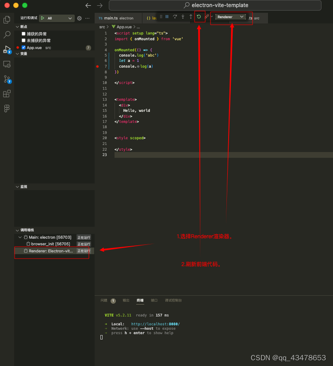The height and width of the screenshot is (366, 333).
Task: Click Step Out in debug toolbar
Action: pos(191,16)
